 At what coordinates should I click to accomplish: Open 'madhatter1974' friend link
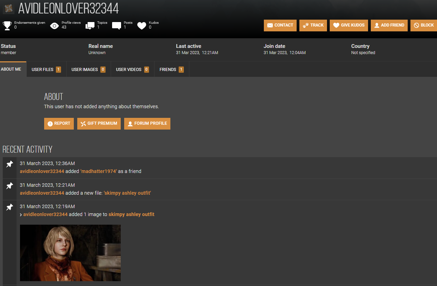click(99, 171)
